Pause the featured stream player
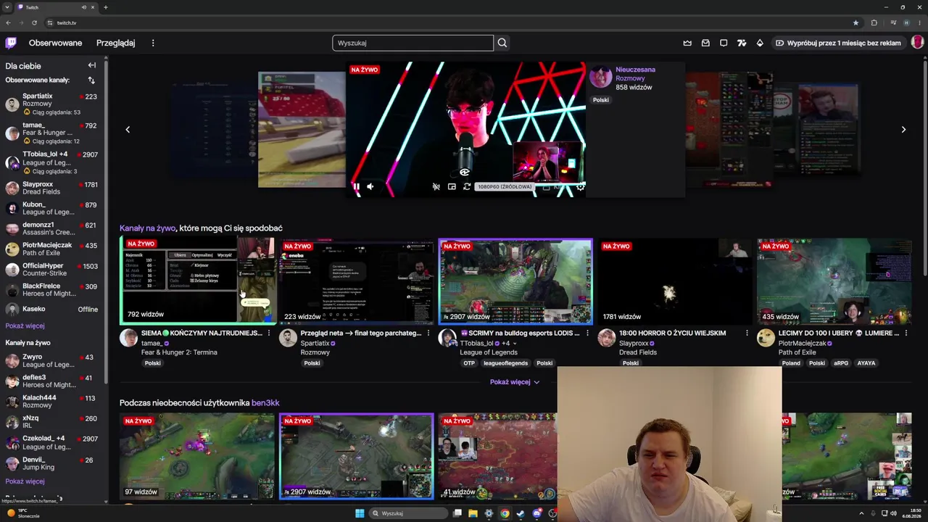 coord(356,187)
